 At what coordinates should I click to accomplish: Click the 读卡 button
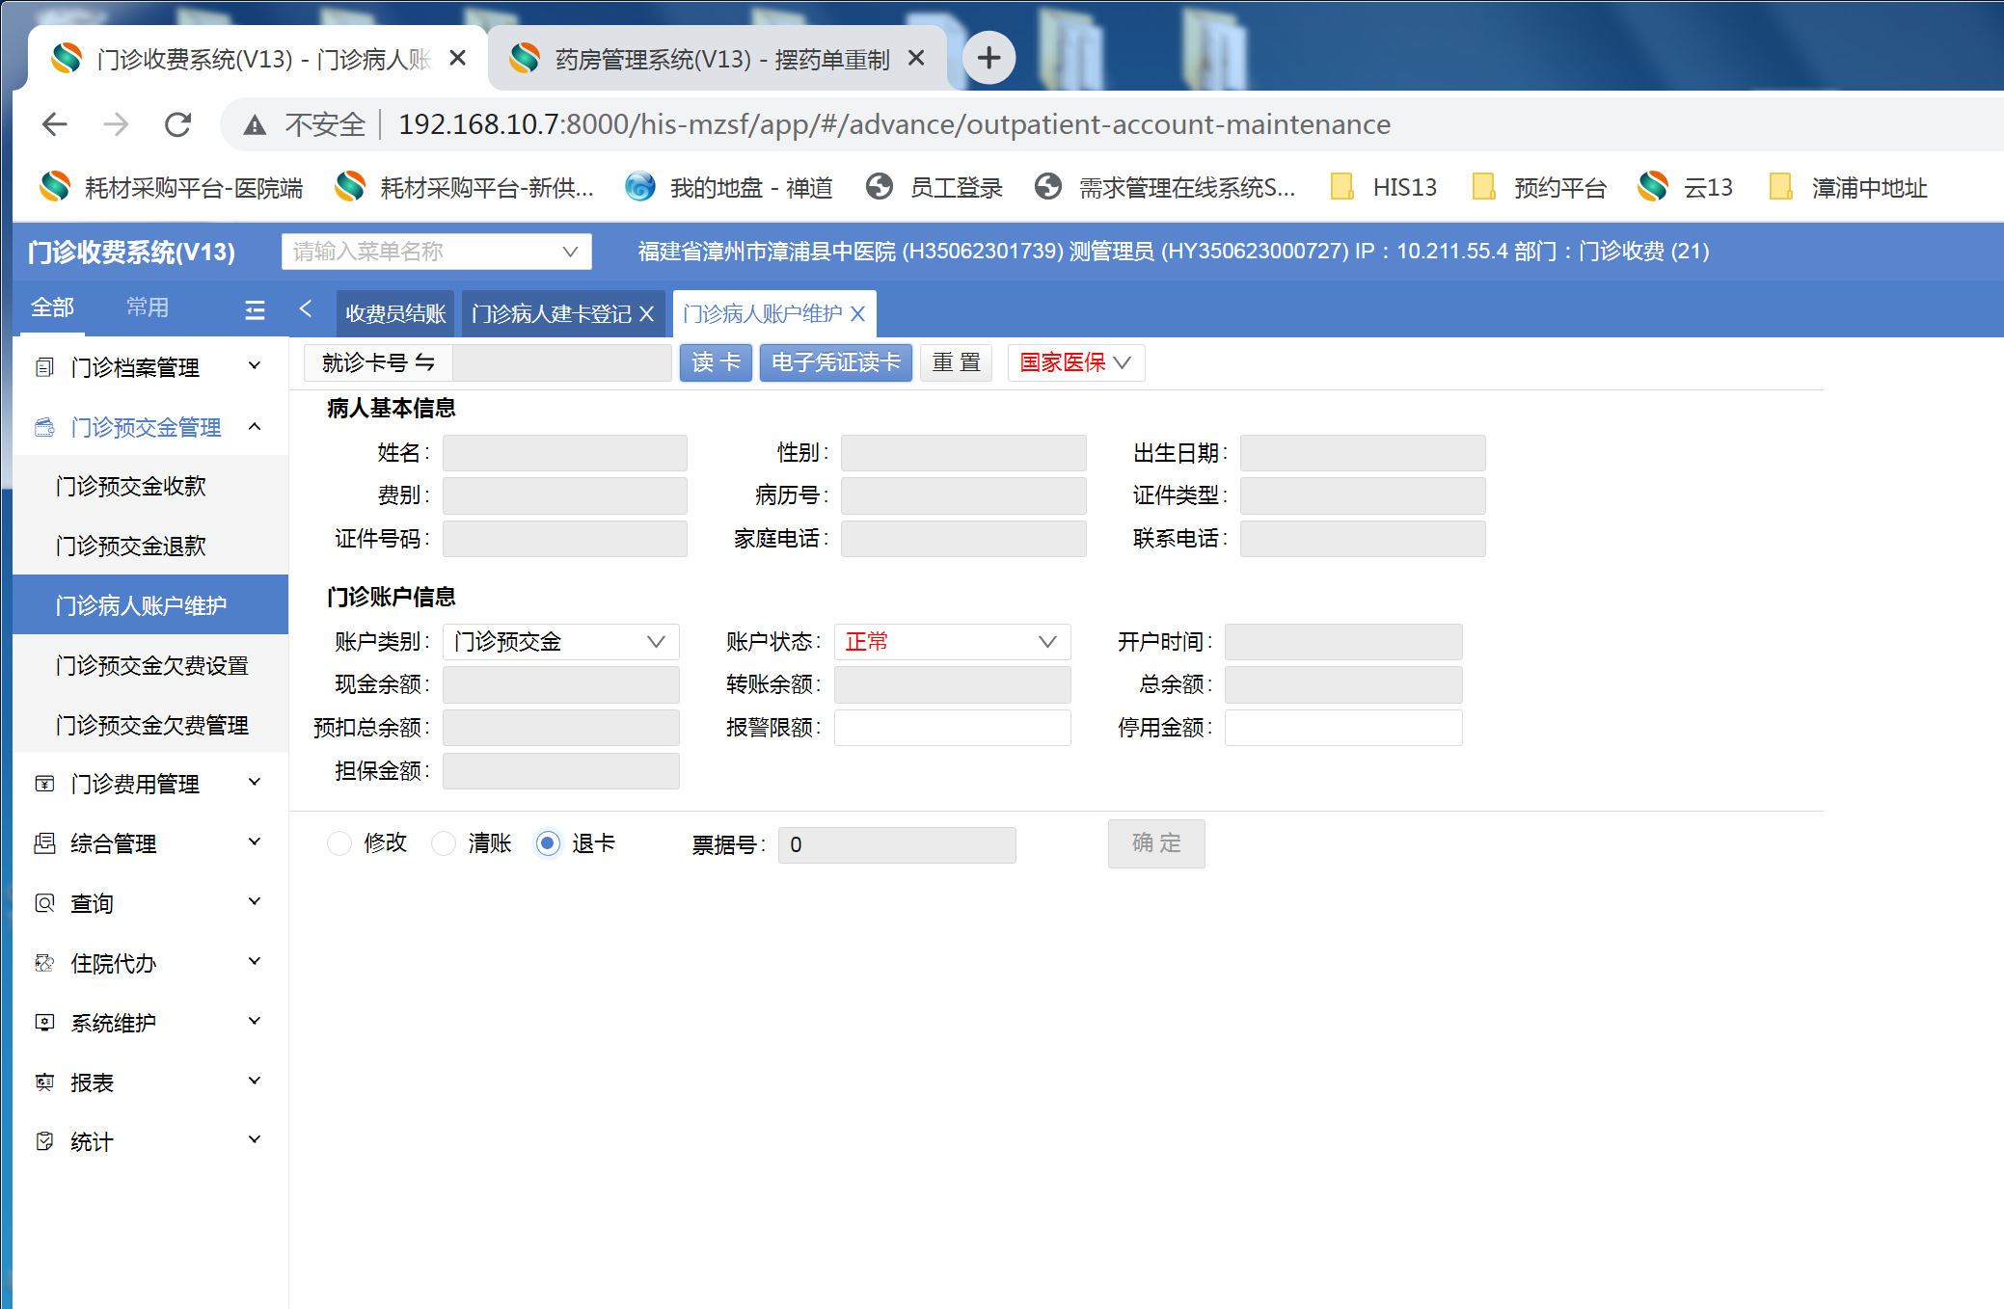click(716, 362)
